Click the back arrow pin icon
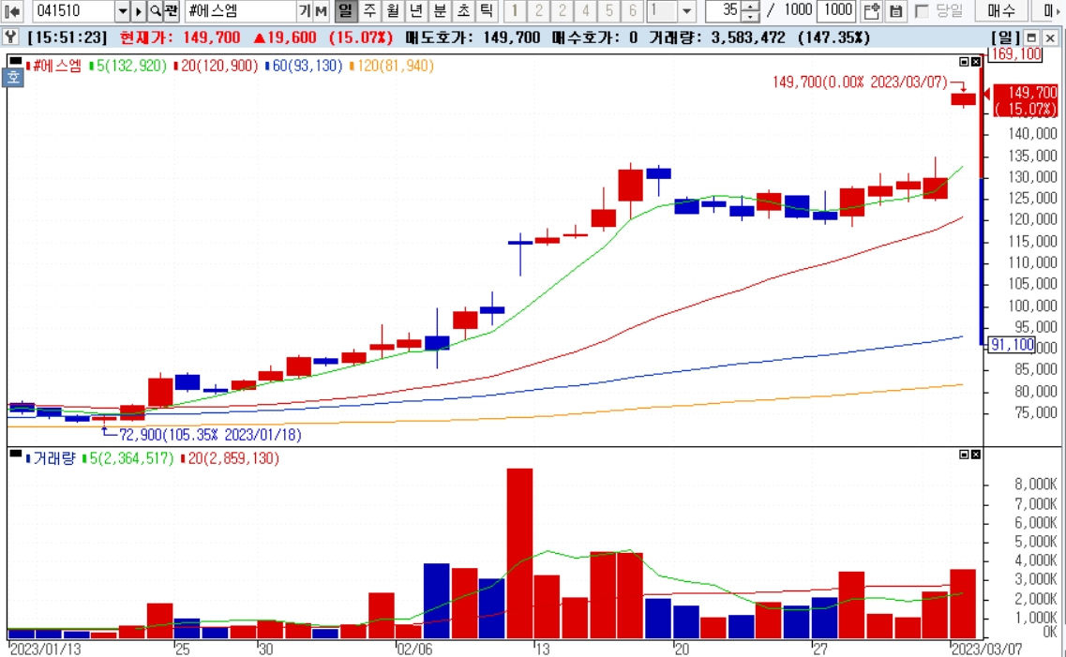1066x657 pixels. coord(12,11)
